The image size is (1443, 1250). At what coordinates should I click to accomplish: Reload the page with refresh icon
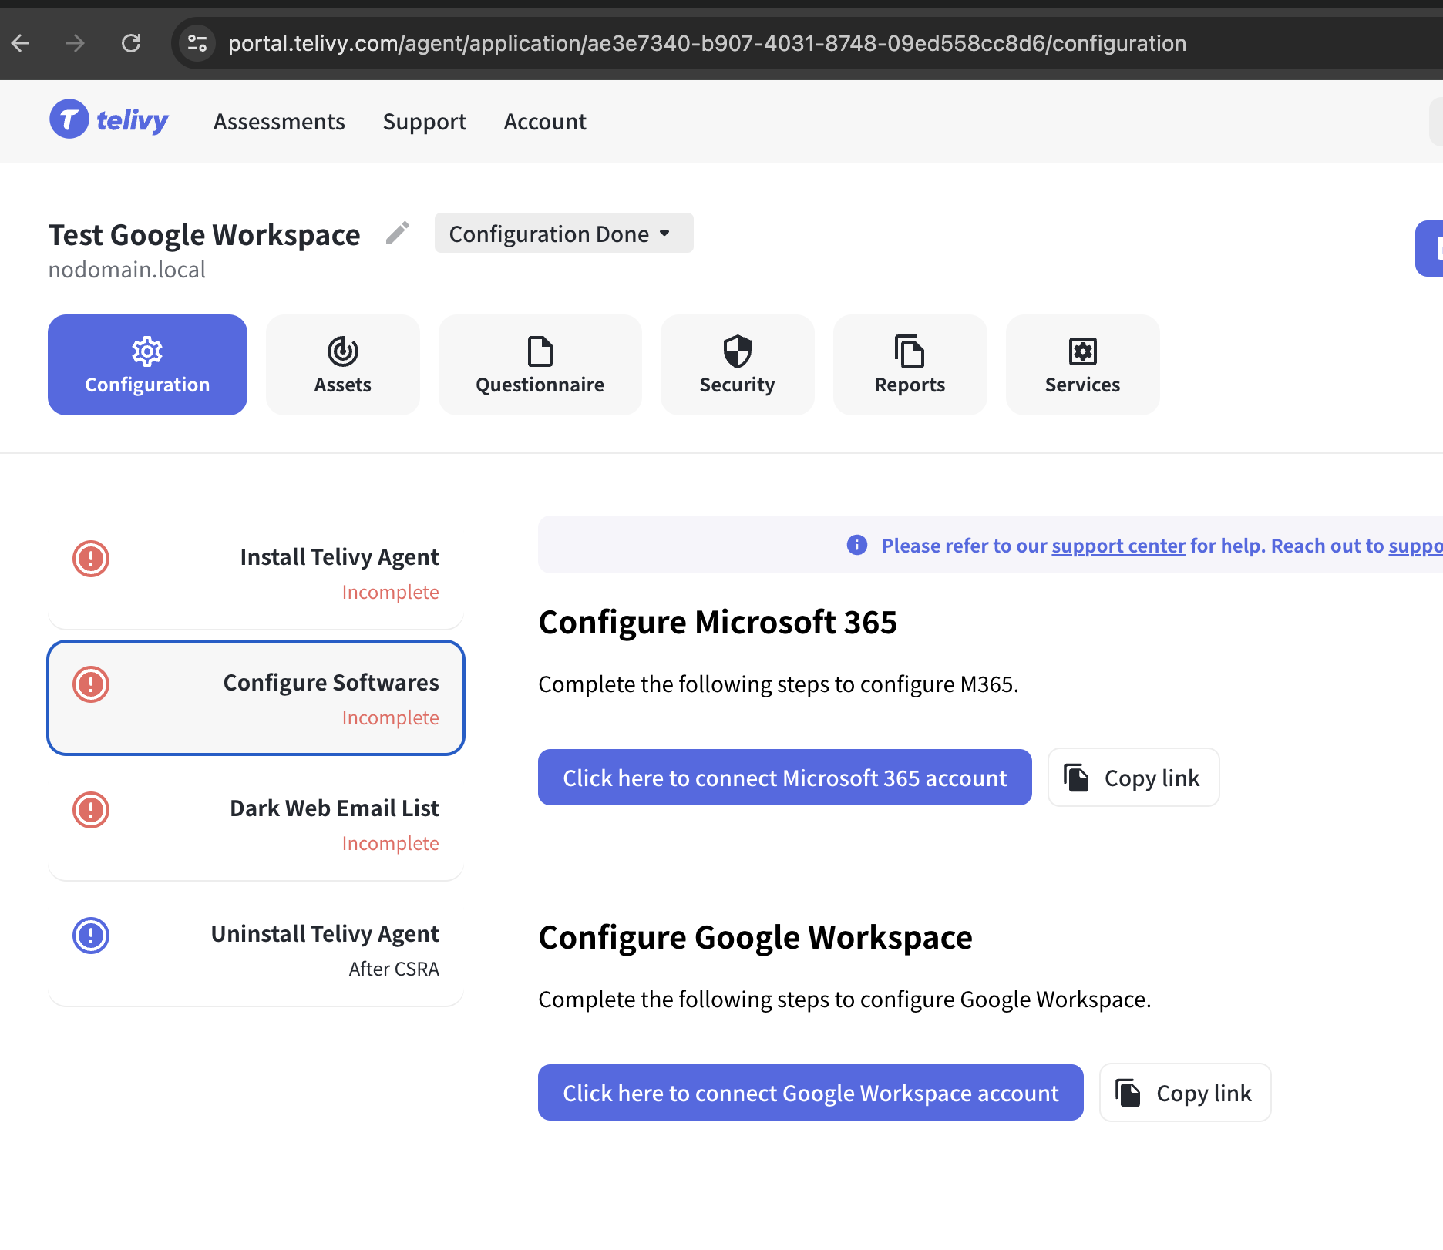pos(131,43)
